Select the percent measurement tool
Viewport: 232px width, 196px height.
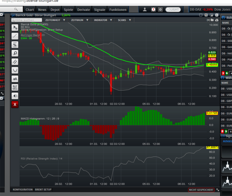15,45
